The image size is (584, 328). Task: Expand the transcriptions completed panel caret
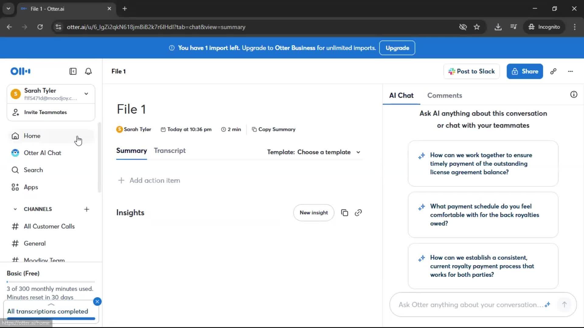pyautogui.click(x=51, y=304)
